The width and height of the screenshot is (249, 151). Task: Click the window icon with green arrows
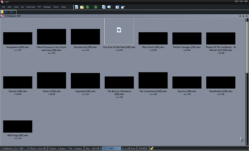tap(109, 7)
